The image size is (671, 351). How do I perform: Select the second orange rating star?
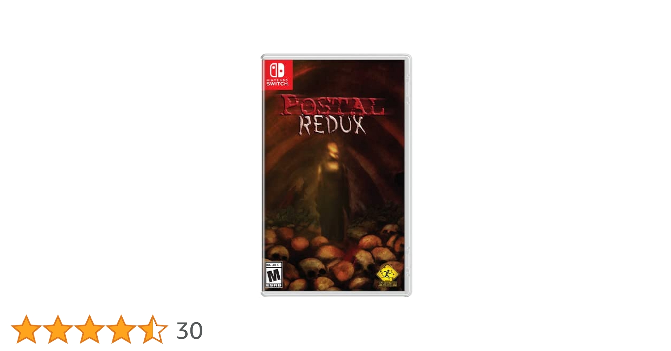58,329
